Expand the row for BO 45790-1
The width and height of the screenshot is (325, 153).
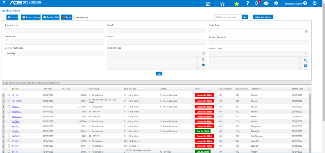coord(3,122)
